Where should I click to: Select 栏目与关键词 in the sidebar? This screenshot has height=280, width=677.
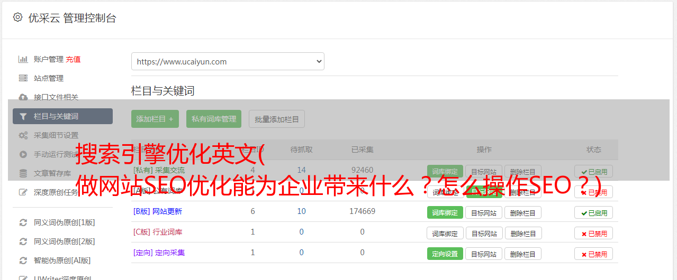click(x=62, y=116)
